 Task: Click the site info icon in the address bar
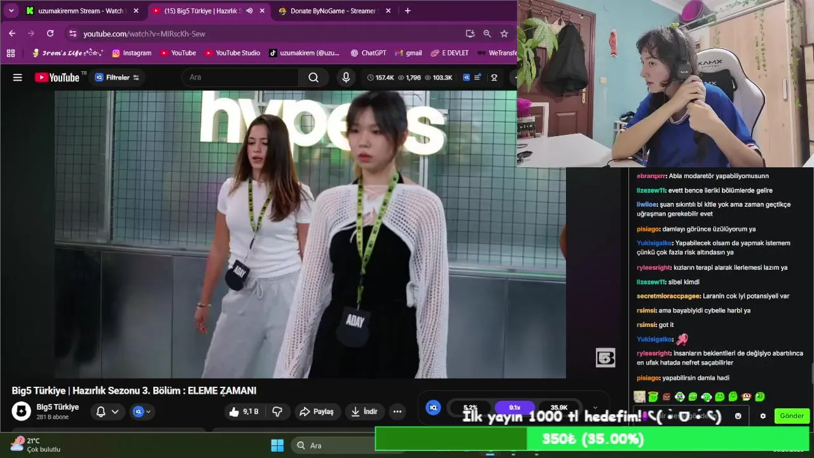click(x=72, y=34)
